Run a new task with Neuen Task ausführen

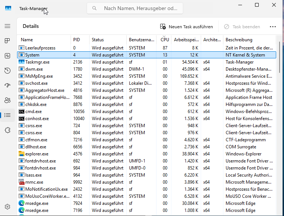tap(186, 27)
